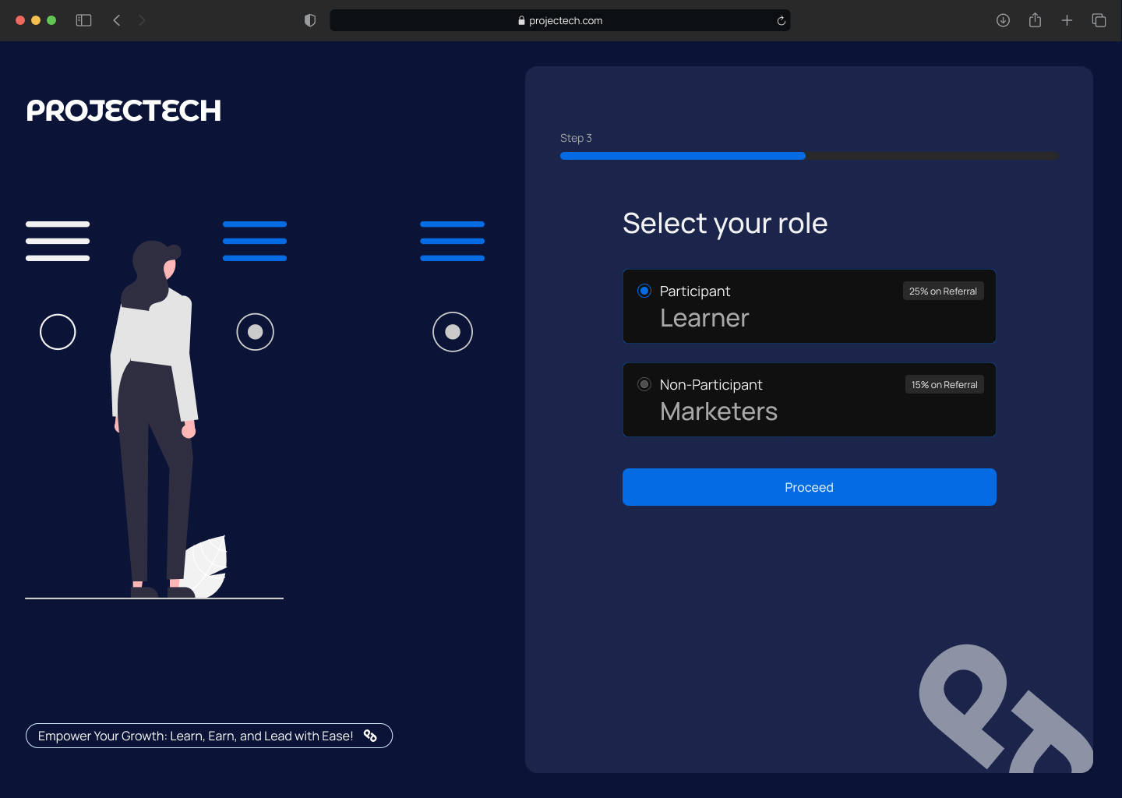Select the Participant Learner radio button
This screenshot has height=798, width=1122.
[x=644, y=291]
